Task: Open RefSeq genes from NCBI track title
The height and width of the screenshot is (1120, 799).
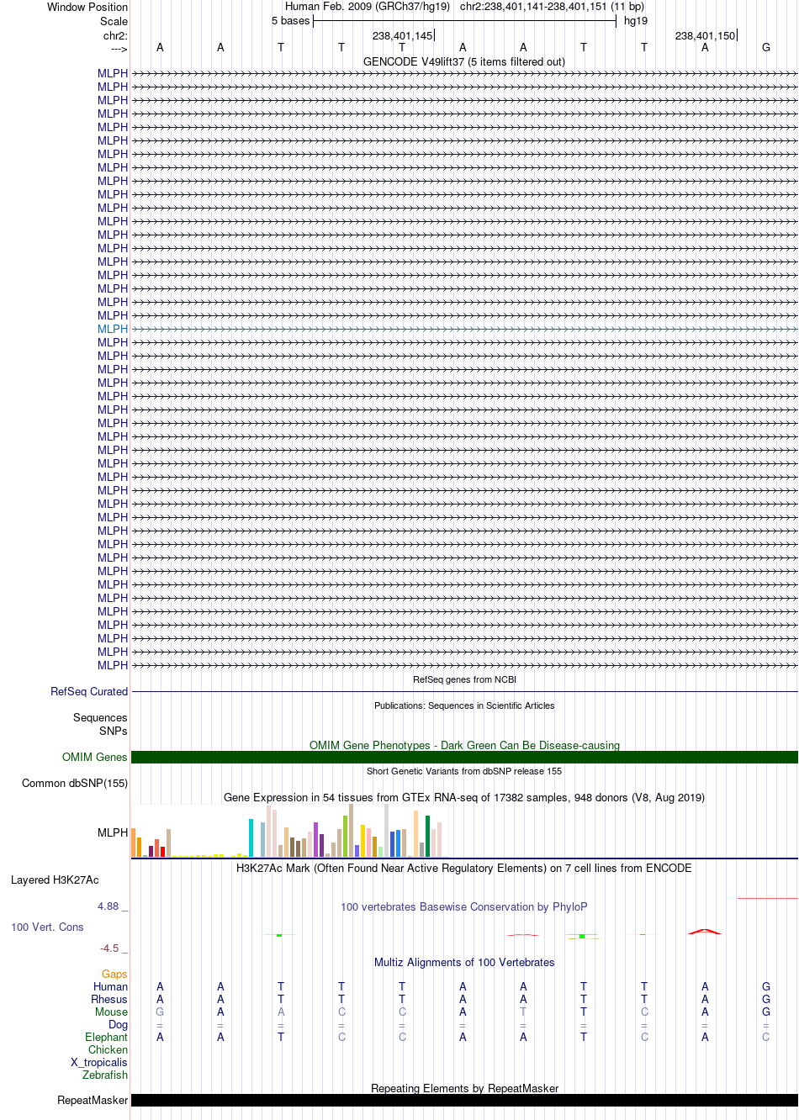Action: 464,679
